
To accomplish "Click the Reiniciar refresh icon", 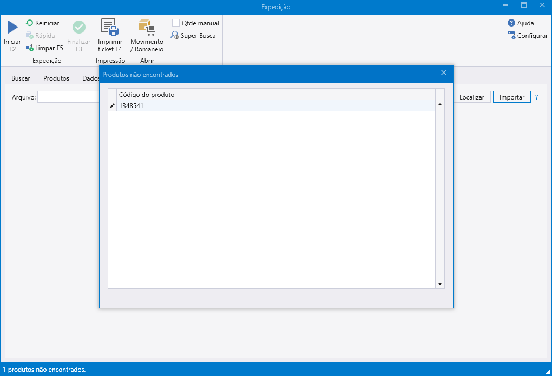I will (29, 23).
